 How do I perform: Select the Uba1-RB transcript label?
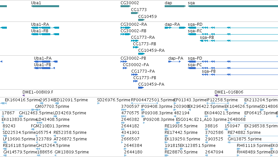(40, 31)
